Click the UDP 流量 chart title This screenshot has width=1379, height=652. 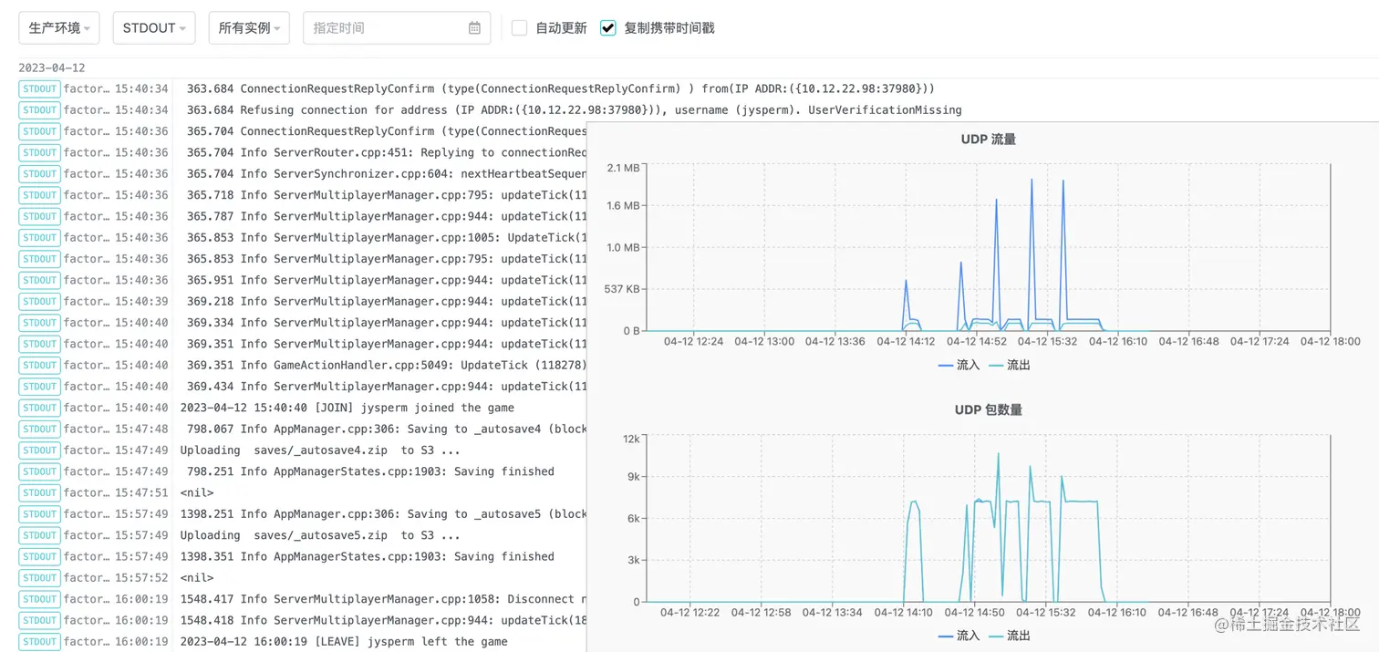(988, 140)
